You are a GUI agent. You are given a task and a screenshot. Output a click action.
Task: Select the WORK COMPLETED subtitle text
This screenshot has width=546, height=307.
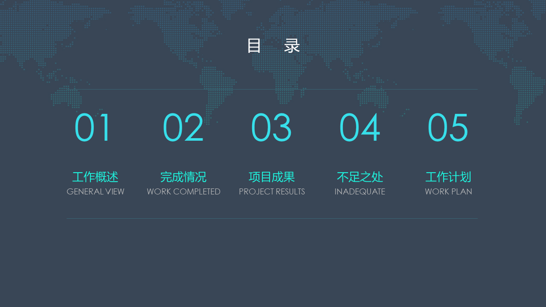tap(183, 192)
